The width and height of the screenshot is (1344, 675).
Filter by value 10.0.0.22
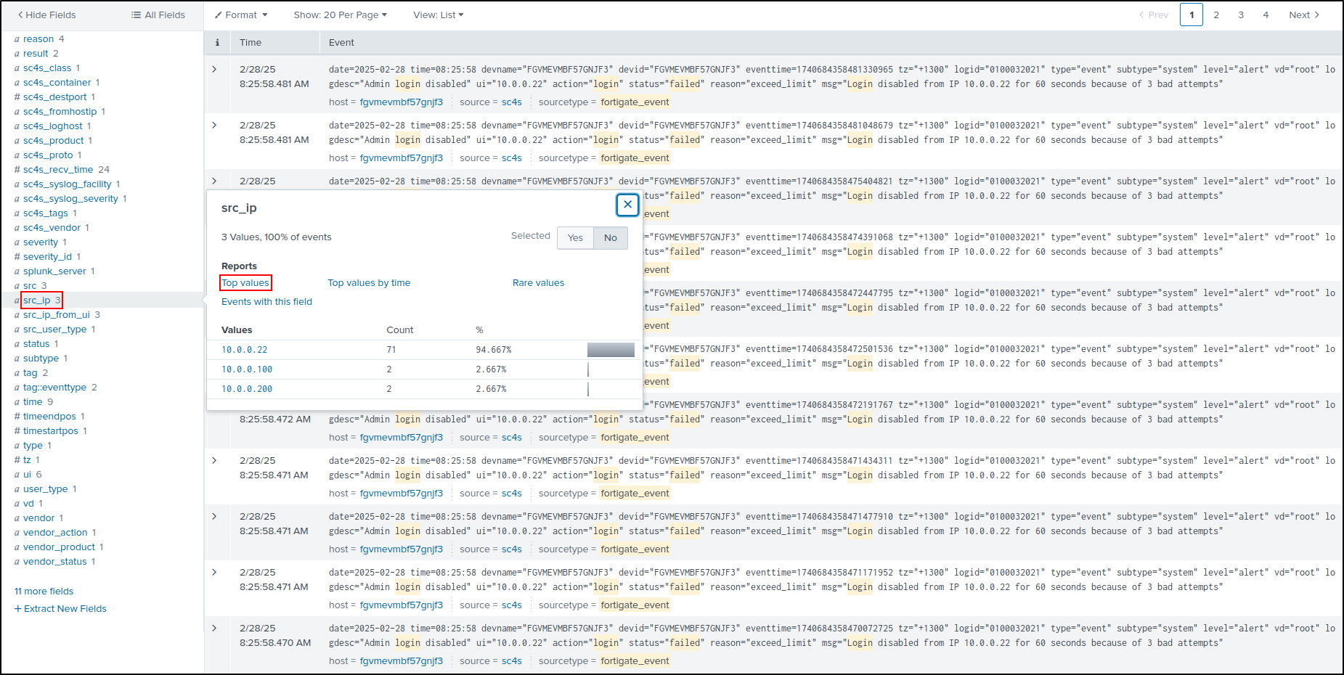coord(245,350)
